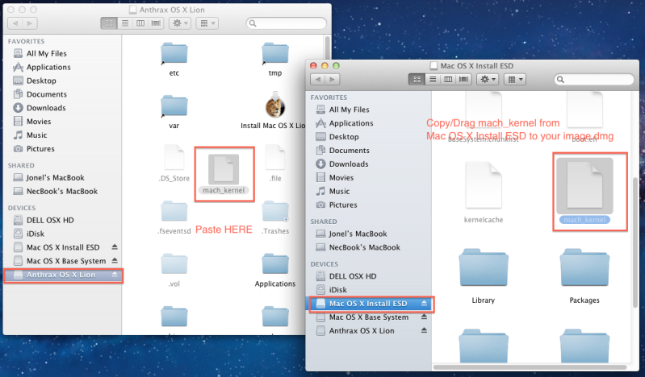Select Applications folder in Anthrax file area
645x377 pixels.
click(x=275, y=270)
